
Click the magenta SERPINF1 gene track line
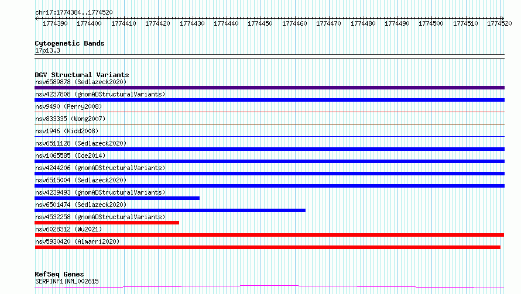tap(269, 287)
